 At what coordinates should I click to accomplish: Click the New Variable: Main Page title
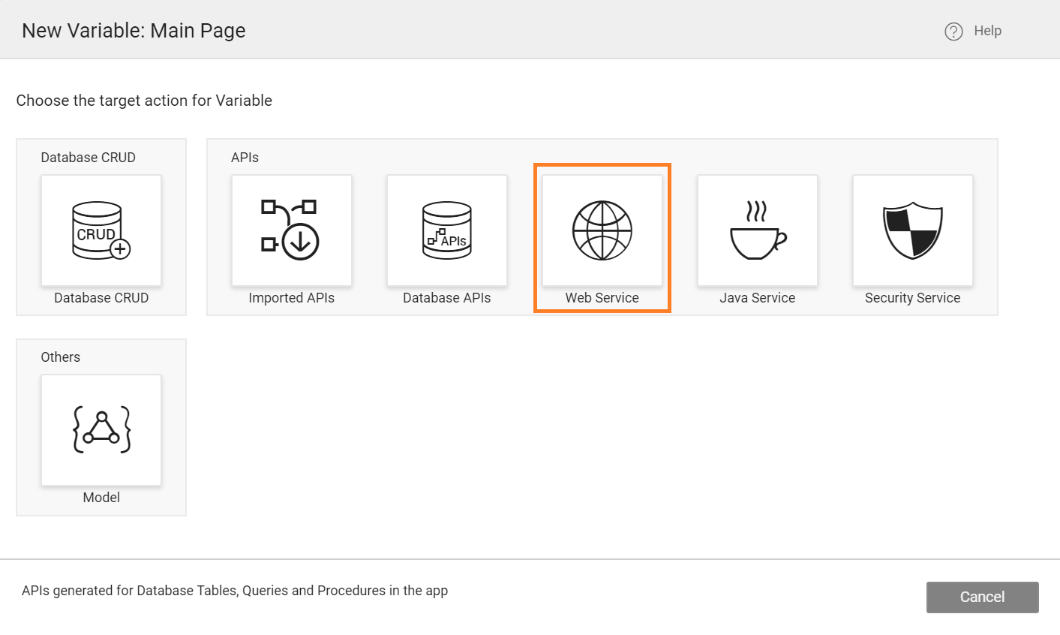tap(134, 30)
